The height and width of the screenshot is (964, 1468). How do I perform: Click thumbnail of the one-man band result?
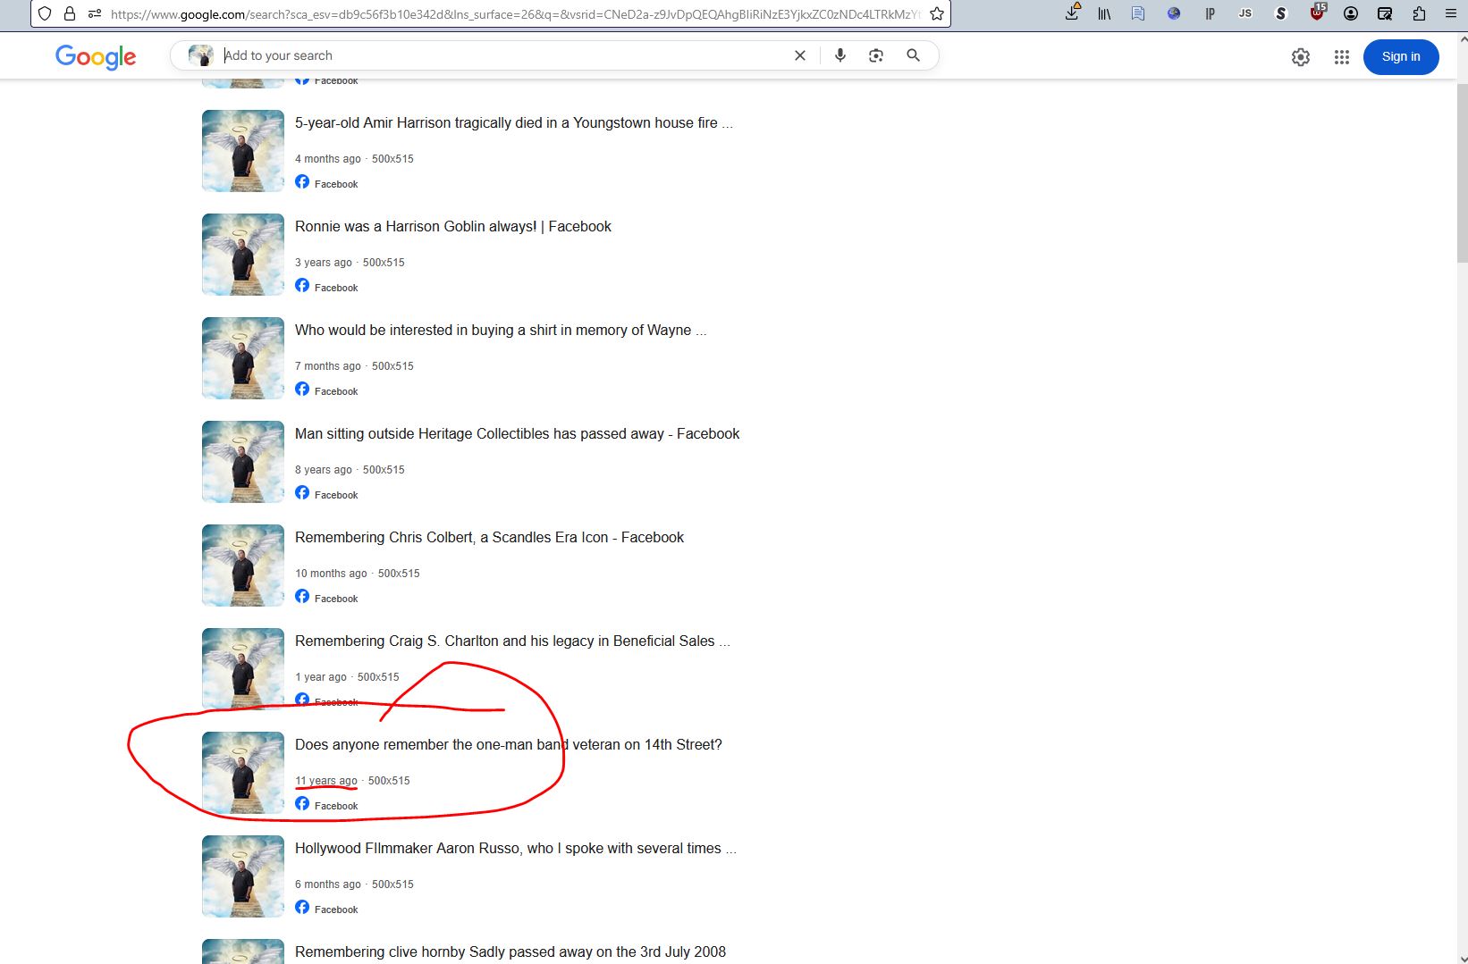pos(243,773)
